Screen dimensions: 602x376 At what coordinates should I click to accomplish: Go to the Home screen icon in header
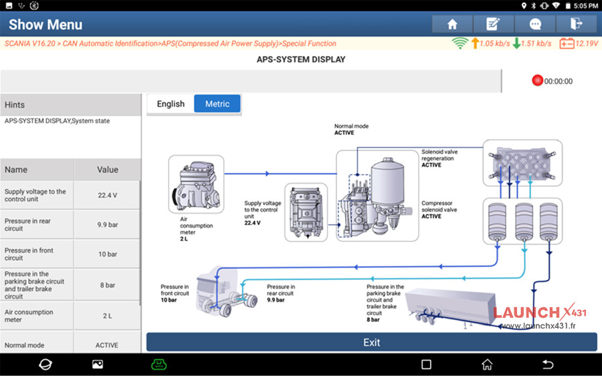point(452,24)
